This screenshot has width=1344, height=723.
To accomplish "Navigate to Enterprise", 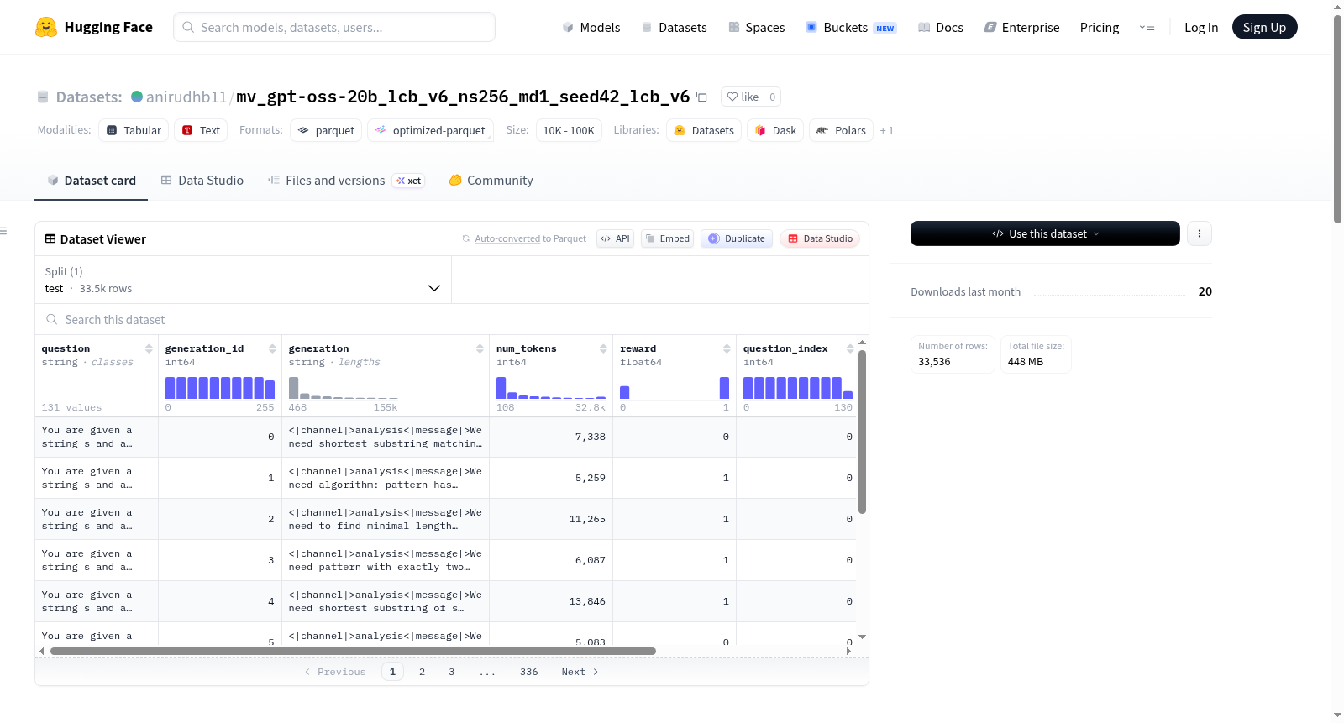I will point(1022,27).
